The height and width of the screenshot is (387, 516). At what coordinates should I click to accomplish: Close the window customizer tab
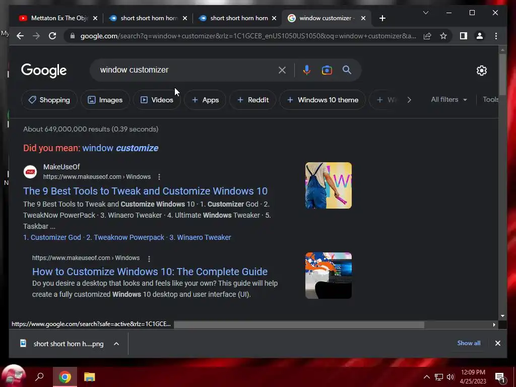(363, 19)
